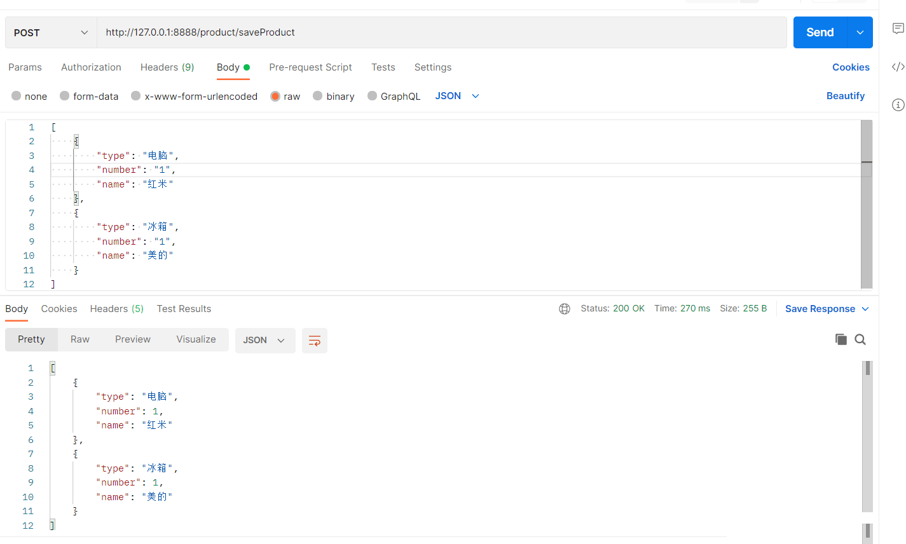The height and width of the screenshot is (544, 906).
Task: Select the none body type
Action: [x=29, y=96]
